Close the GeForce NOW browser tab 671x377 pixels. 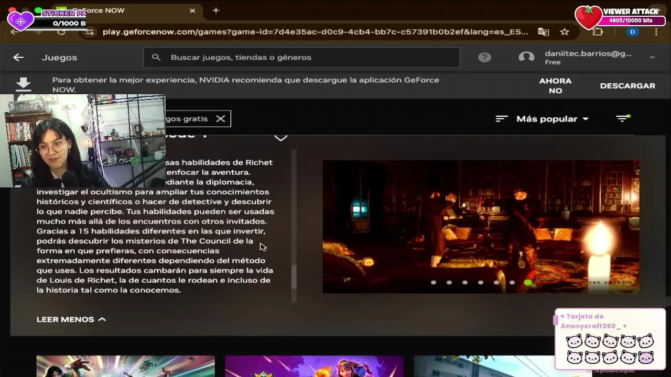click(192, 10)
